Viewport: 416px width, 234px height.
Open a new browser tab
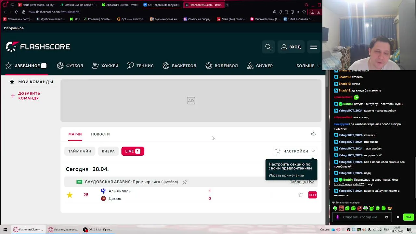tap(227, 5)
